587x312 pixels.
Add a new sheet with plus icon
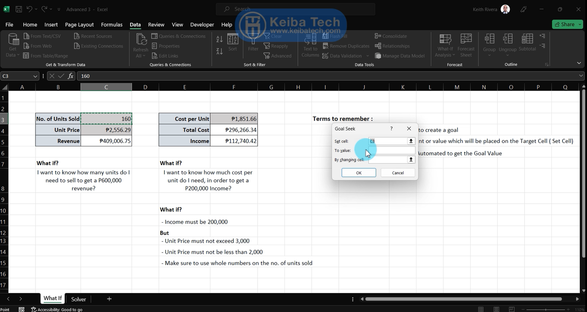coord(109,299)
